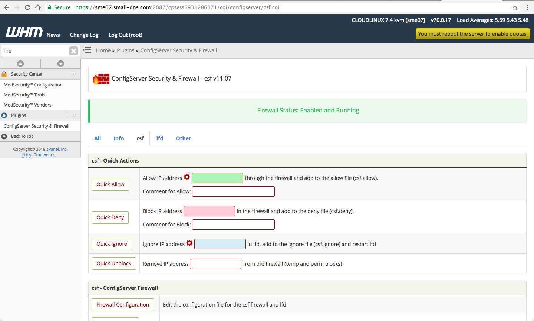Click the up arrow icon in sidebar

(20, 64)
